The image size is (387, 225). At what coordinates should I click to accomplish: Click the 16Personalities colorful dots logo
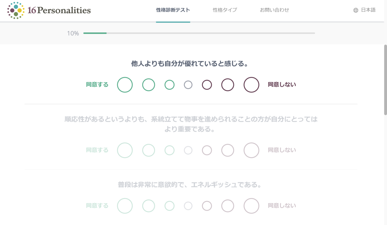click(x=16, y=10)
